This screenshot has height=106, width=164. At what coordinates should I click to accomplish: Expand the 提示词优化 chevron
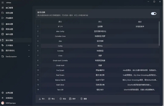pos(29,51)
